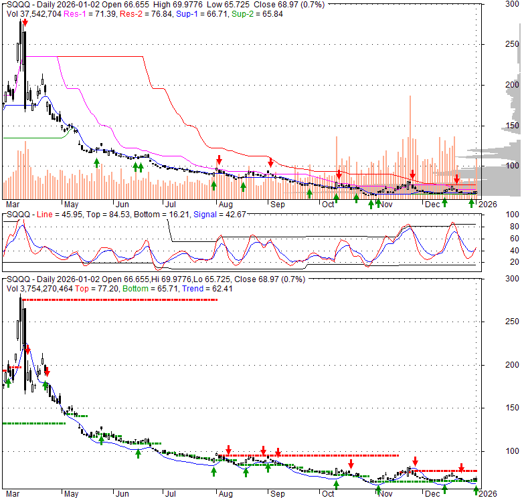Click 2026 on the top chart time axis
Screen dimensions: 522x498
click(x=488, y=205)
